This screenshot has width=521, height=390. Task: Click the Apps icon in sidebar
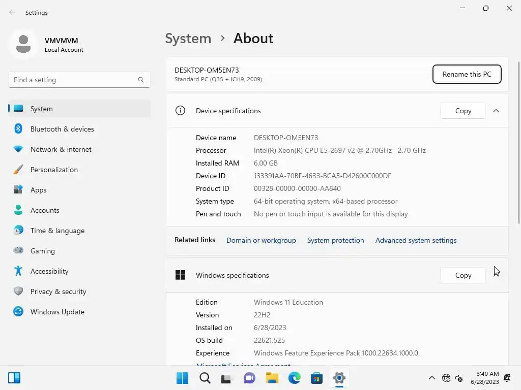(x=18, y=189)
